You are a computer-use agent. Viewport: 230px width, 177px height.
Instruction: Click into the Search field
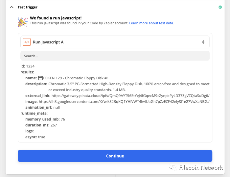click(115, 56)
